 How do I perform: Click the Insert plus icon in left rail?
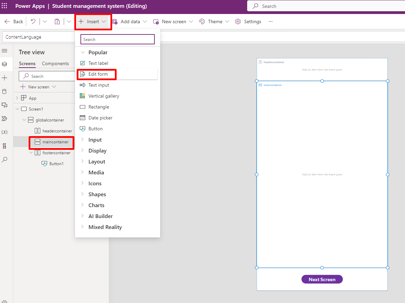pos(5,78)
